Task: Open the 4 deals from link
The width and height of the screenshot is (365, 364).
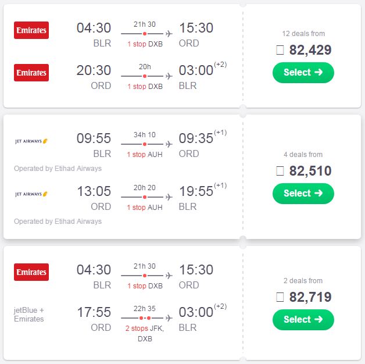Action: coord(303,155)
